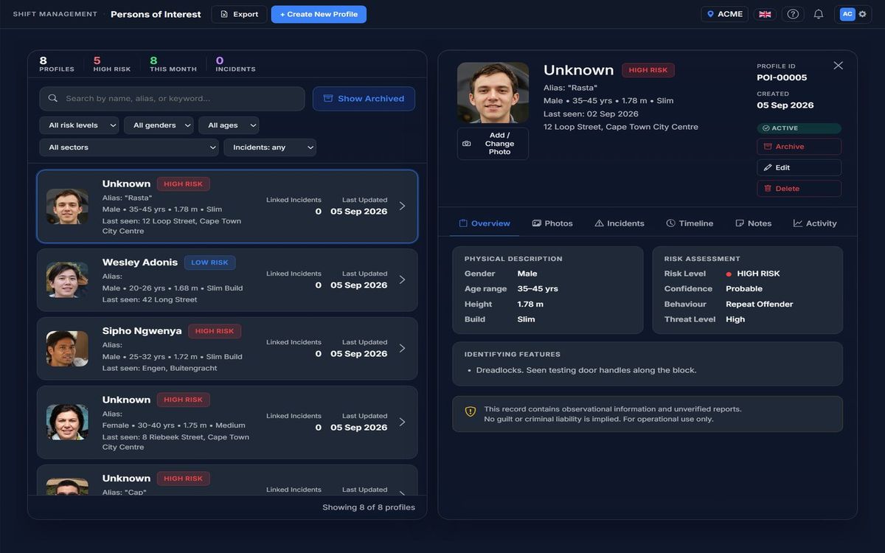The height and width of the screenshot is (553, 885).
Task: Open the All ages dropdown
Action: click(229, 125)
